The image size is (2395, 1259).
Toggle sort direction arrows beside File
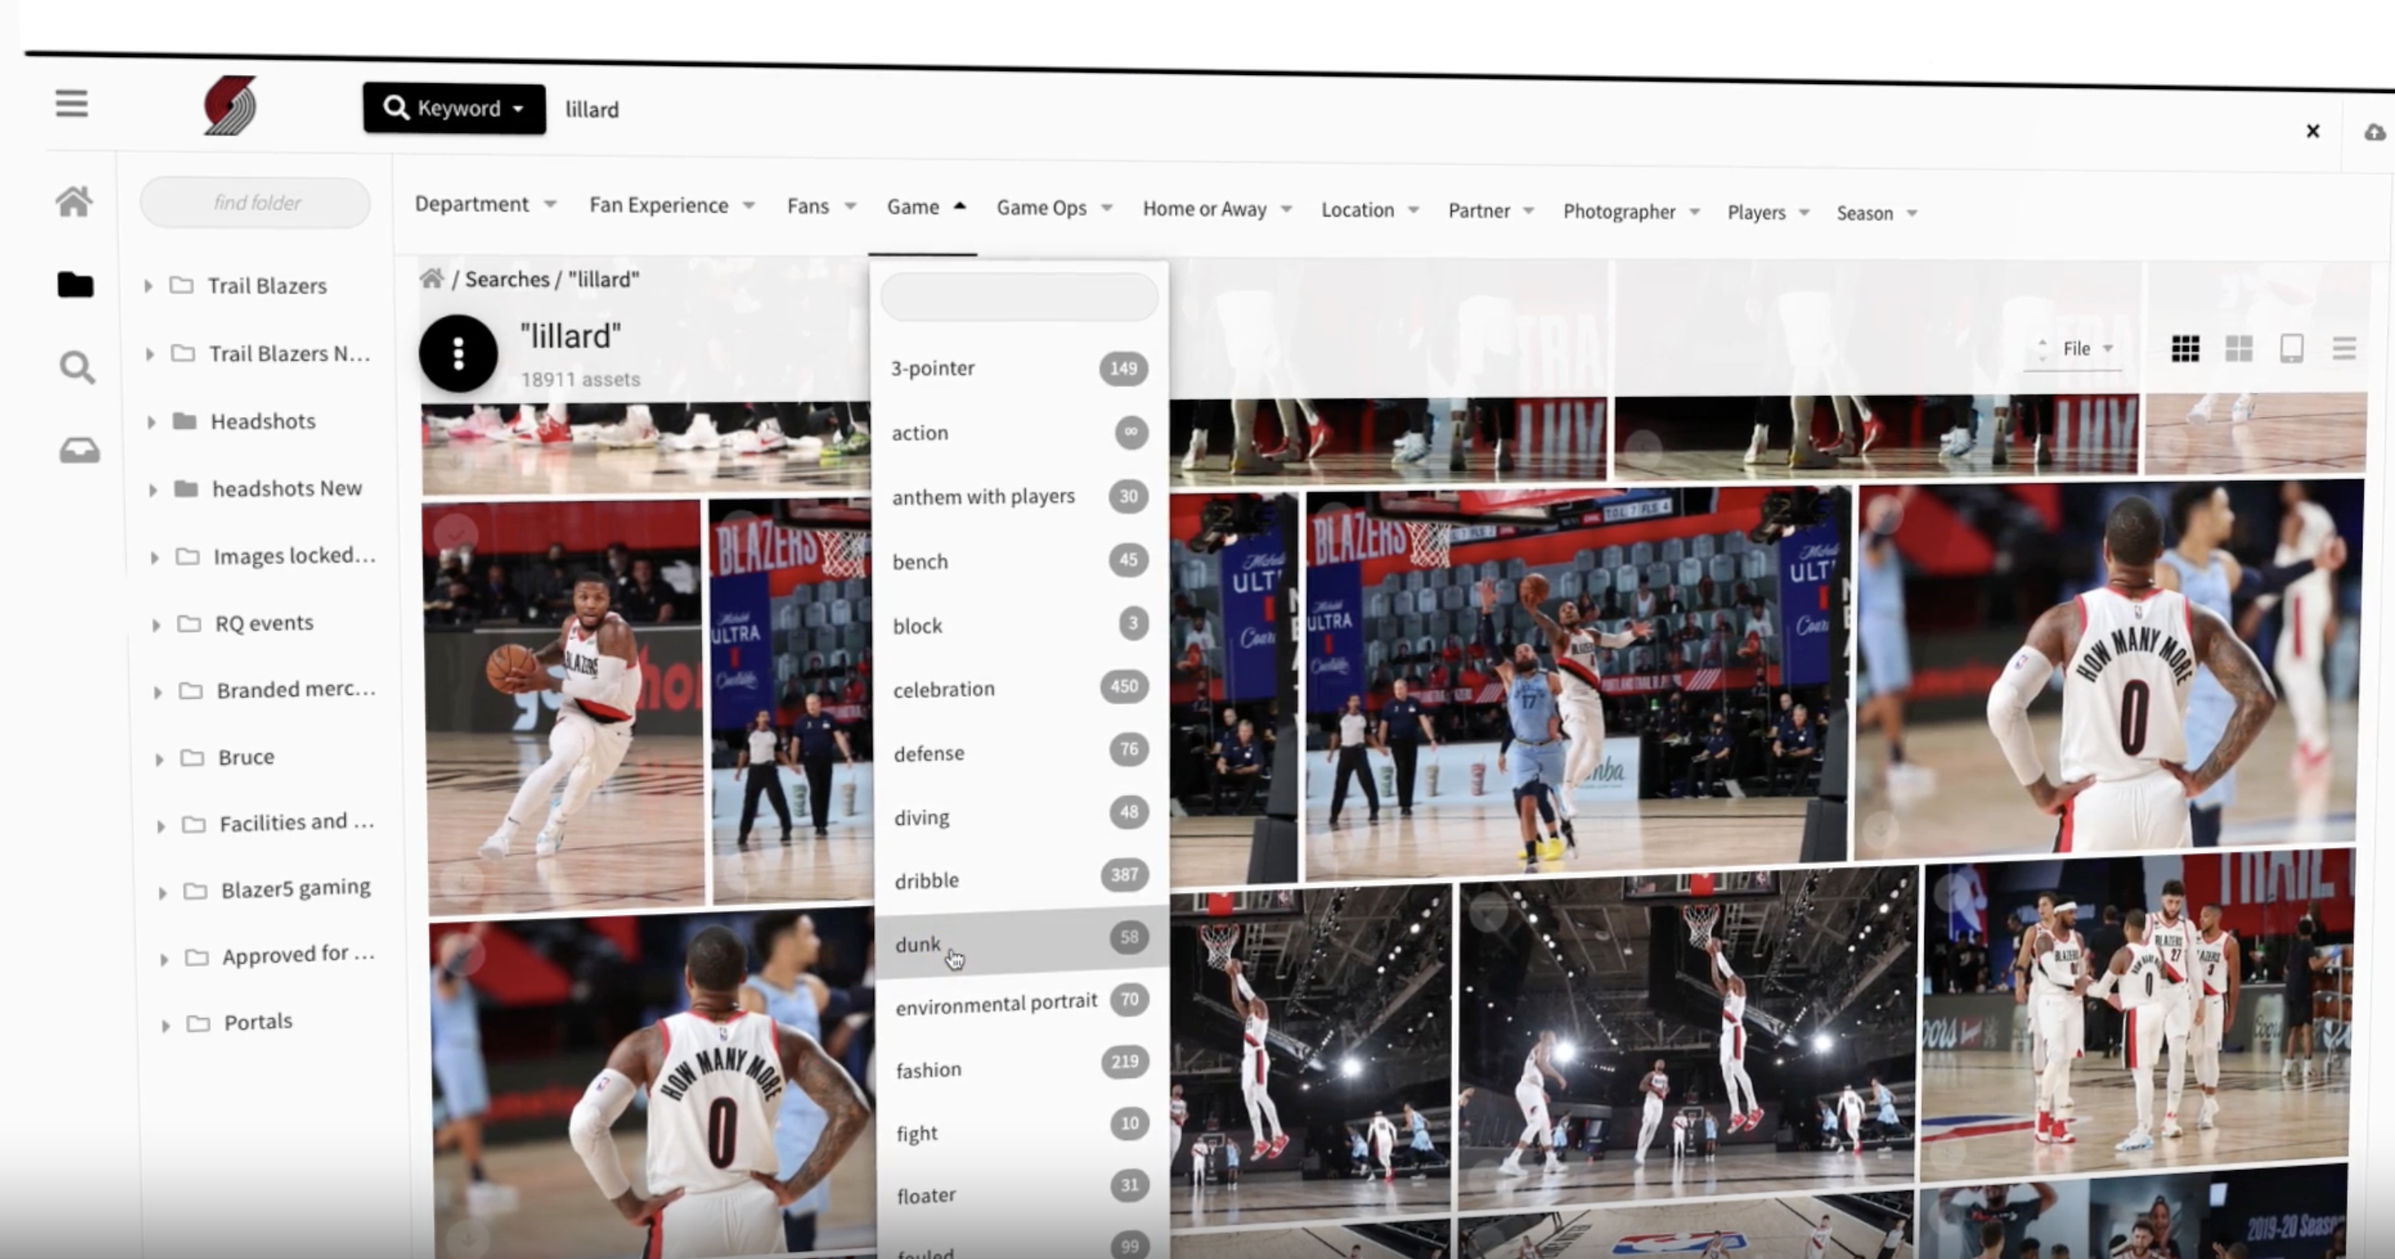(2041, 349)
